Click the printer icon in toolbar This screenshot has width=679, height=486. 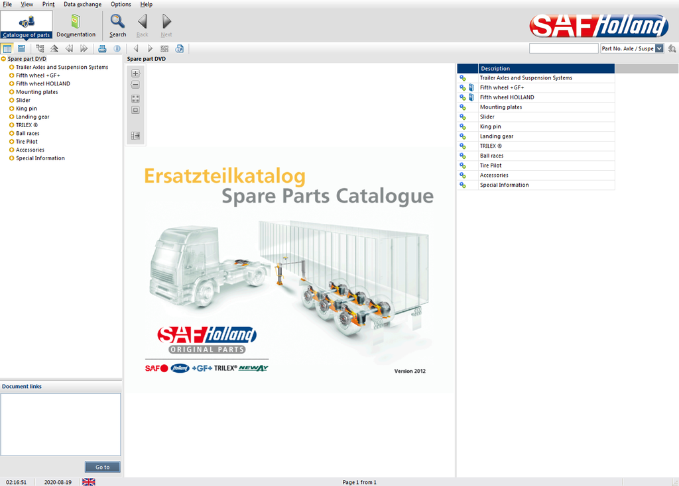pos(102,48)
